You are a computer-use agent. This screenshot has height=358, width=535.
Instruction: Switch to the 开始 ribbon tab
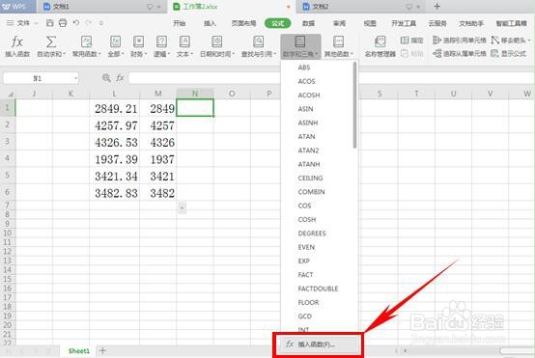click(179, 23)
